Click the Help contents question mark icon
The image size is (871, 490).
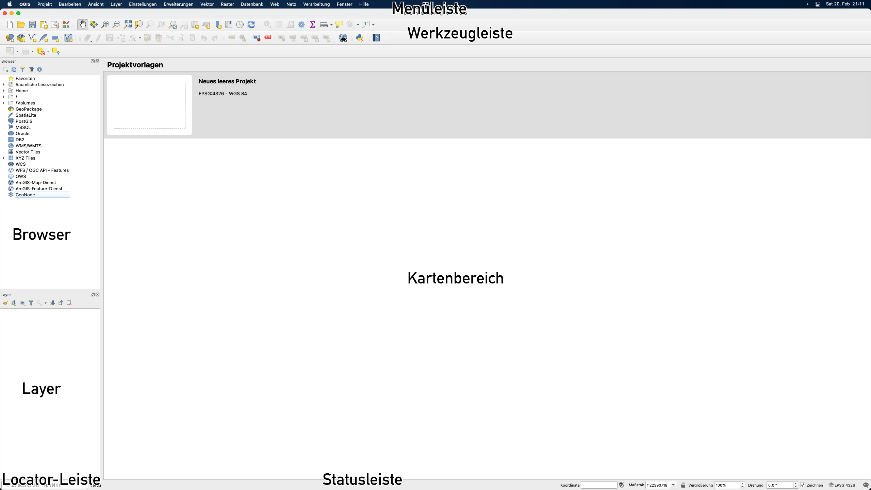(x=376, y=38)
